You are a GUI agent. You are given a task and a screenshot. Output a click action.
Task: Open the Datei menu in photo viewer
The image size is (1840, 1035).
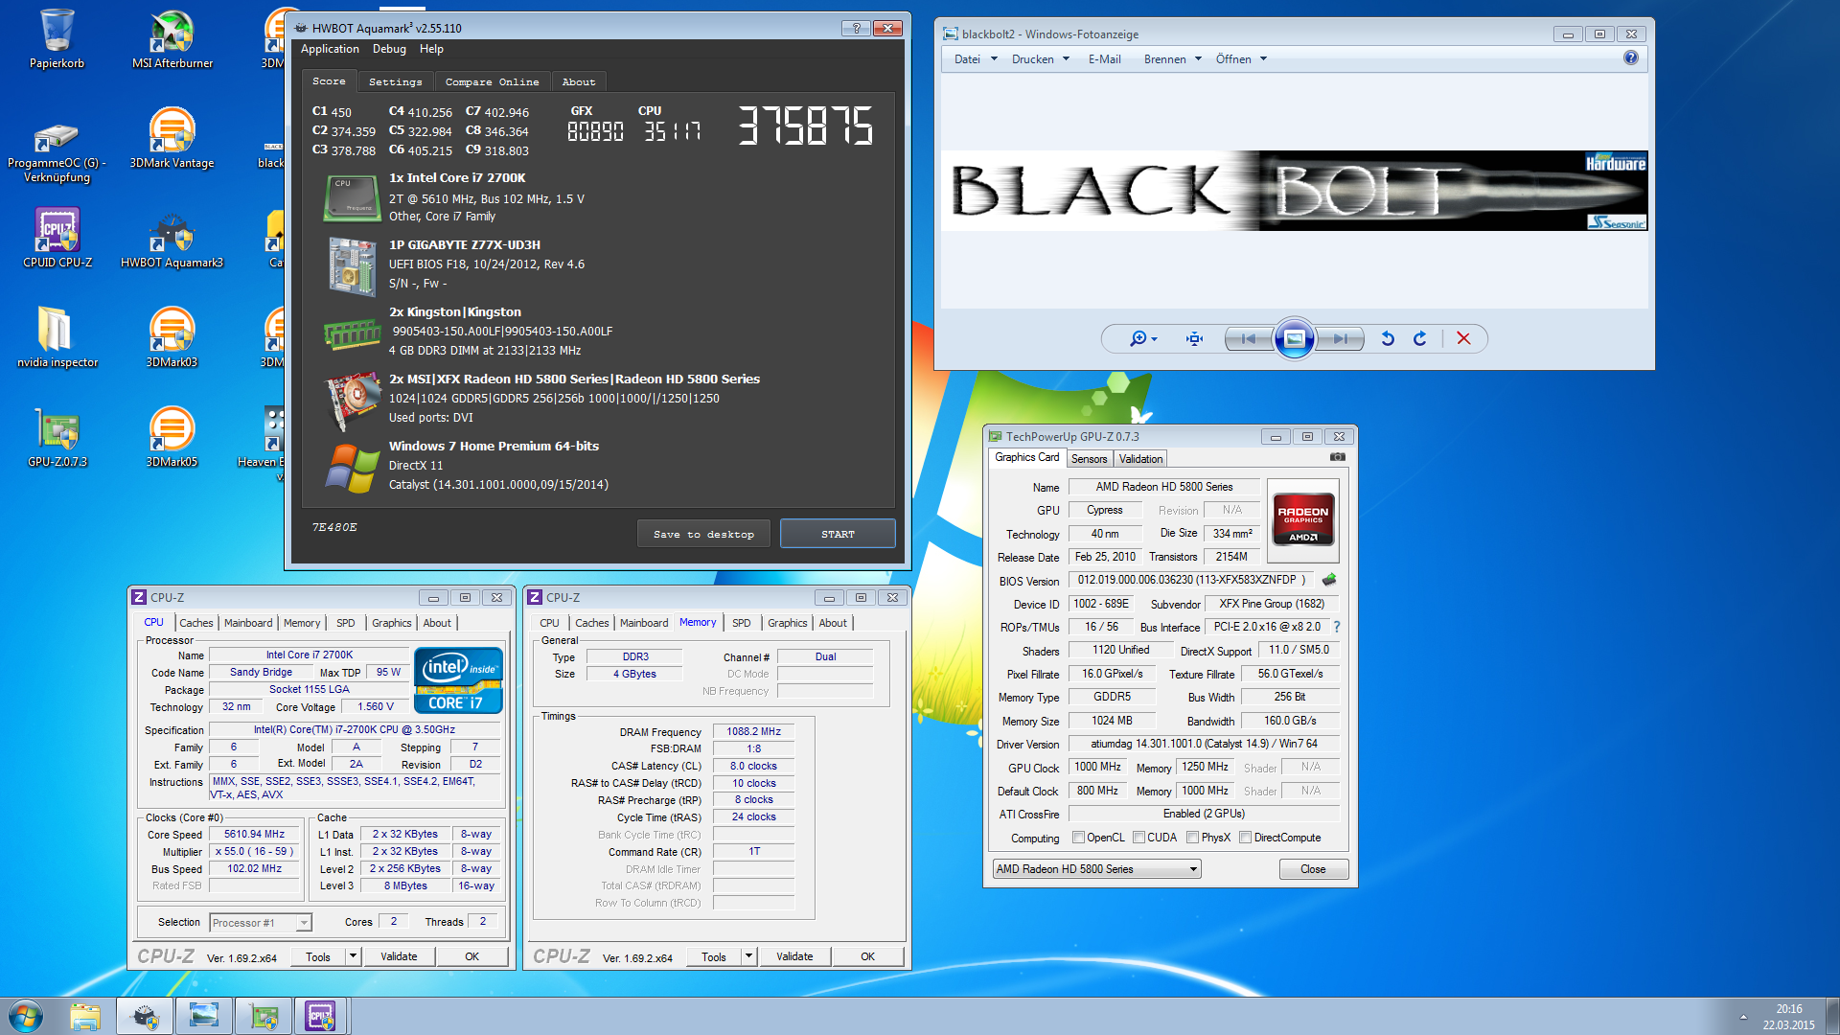[976, 59]
